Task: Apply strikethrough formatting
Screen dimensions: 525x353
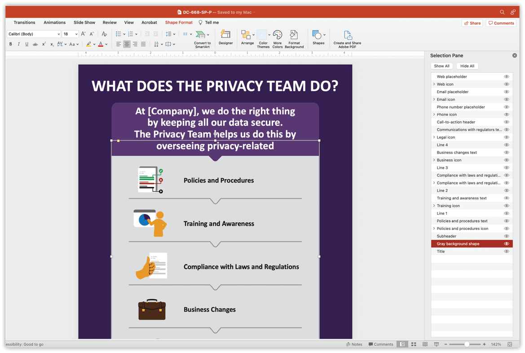Action: [35, 44]
